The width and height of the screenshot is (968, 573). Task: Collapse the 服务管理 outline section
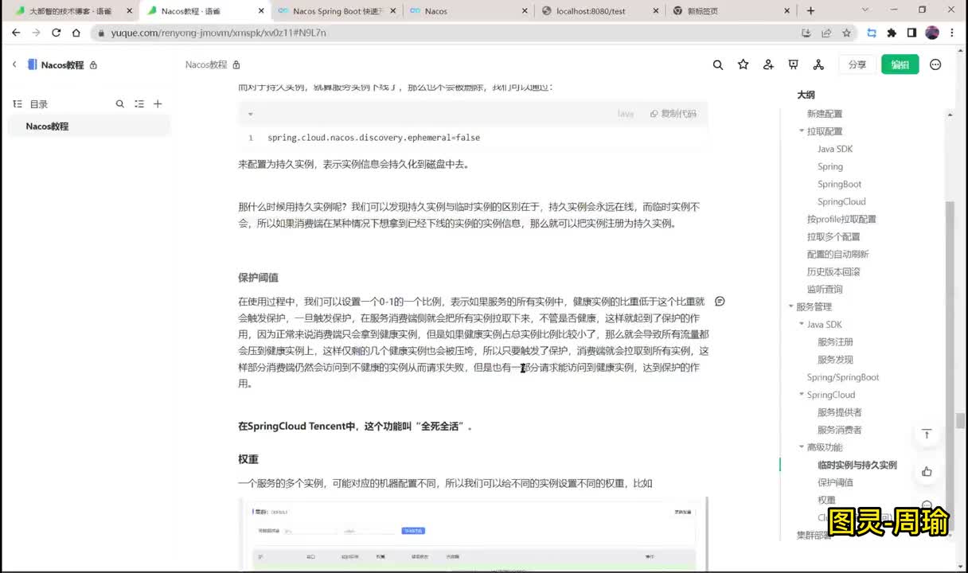point(790,306)
